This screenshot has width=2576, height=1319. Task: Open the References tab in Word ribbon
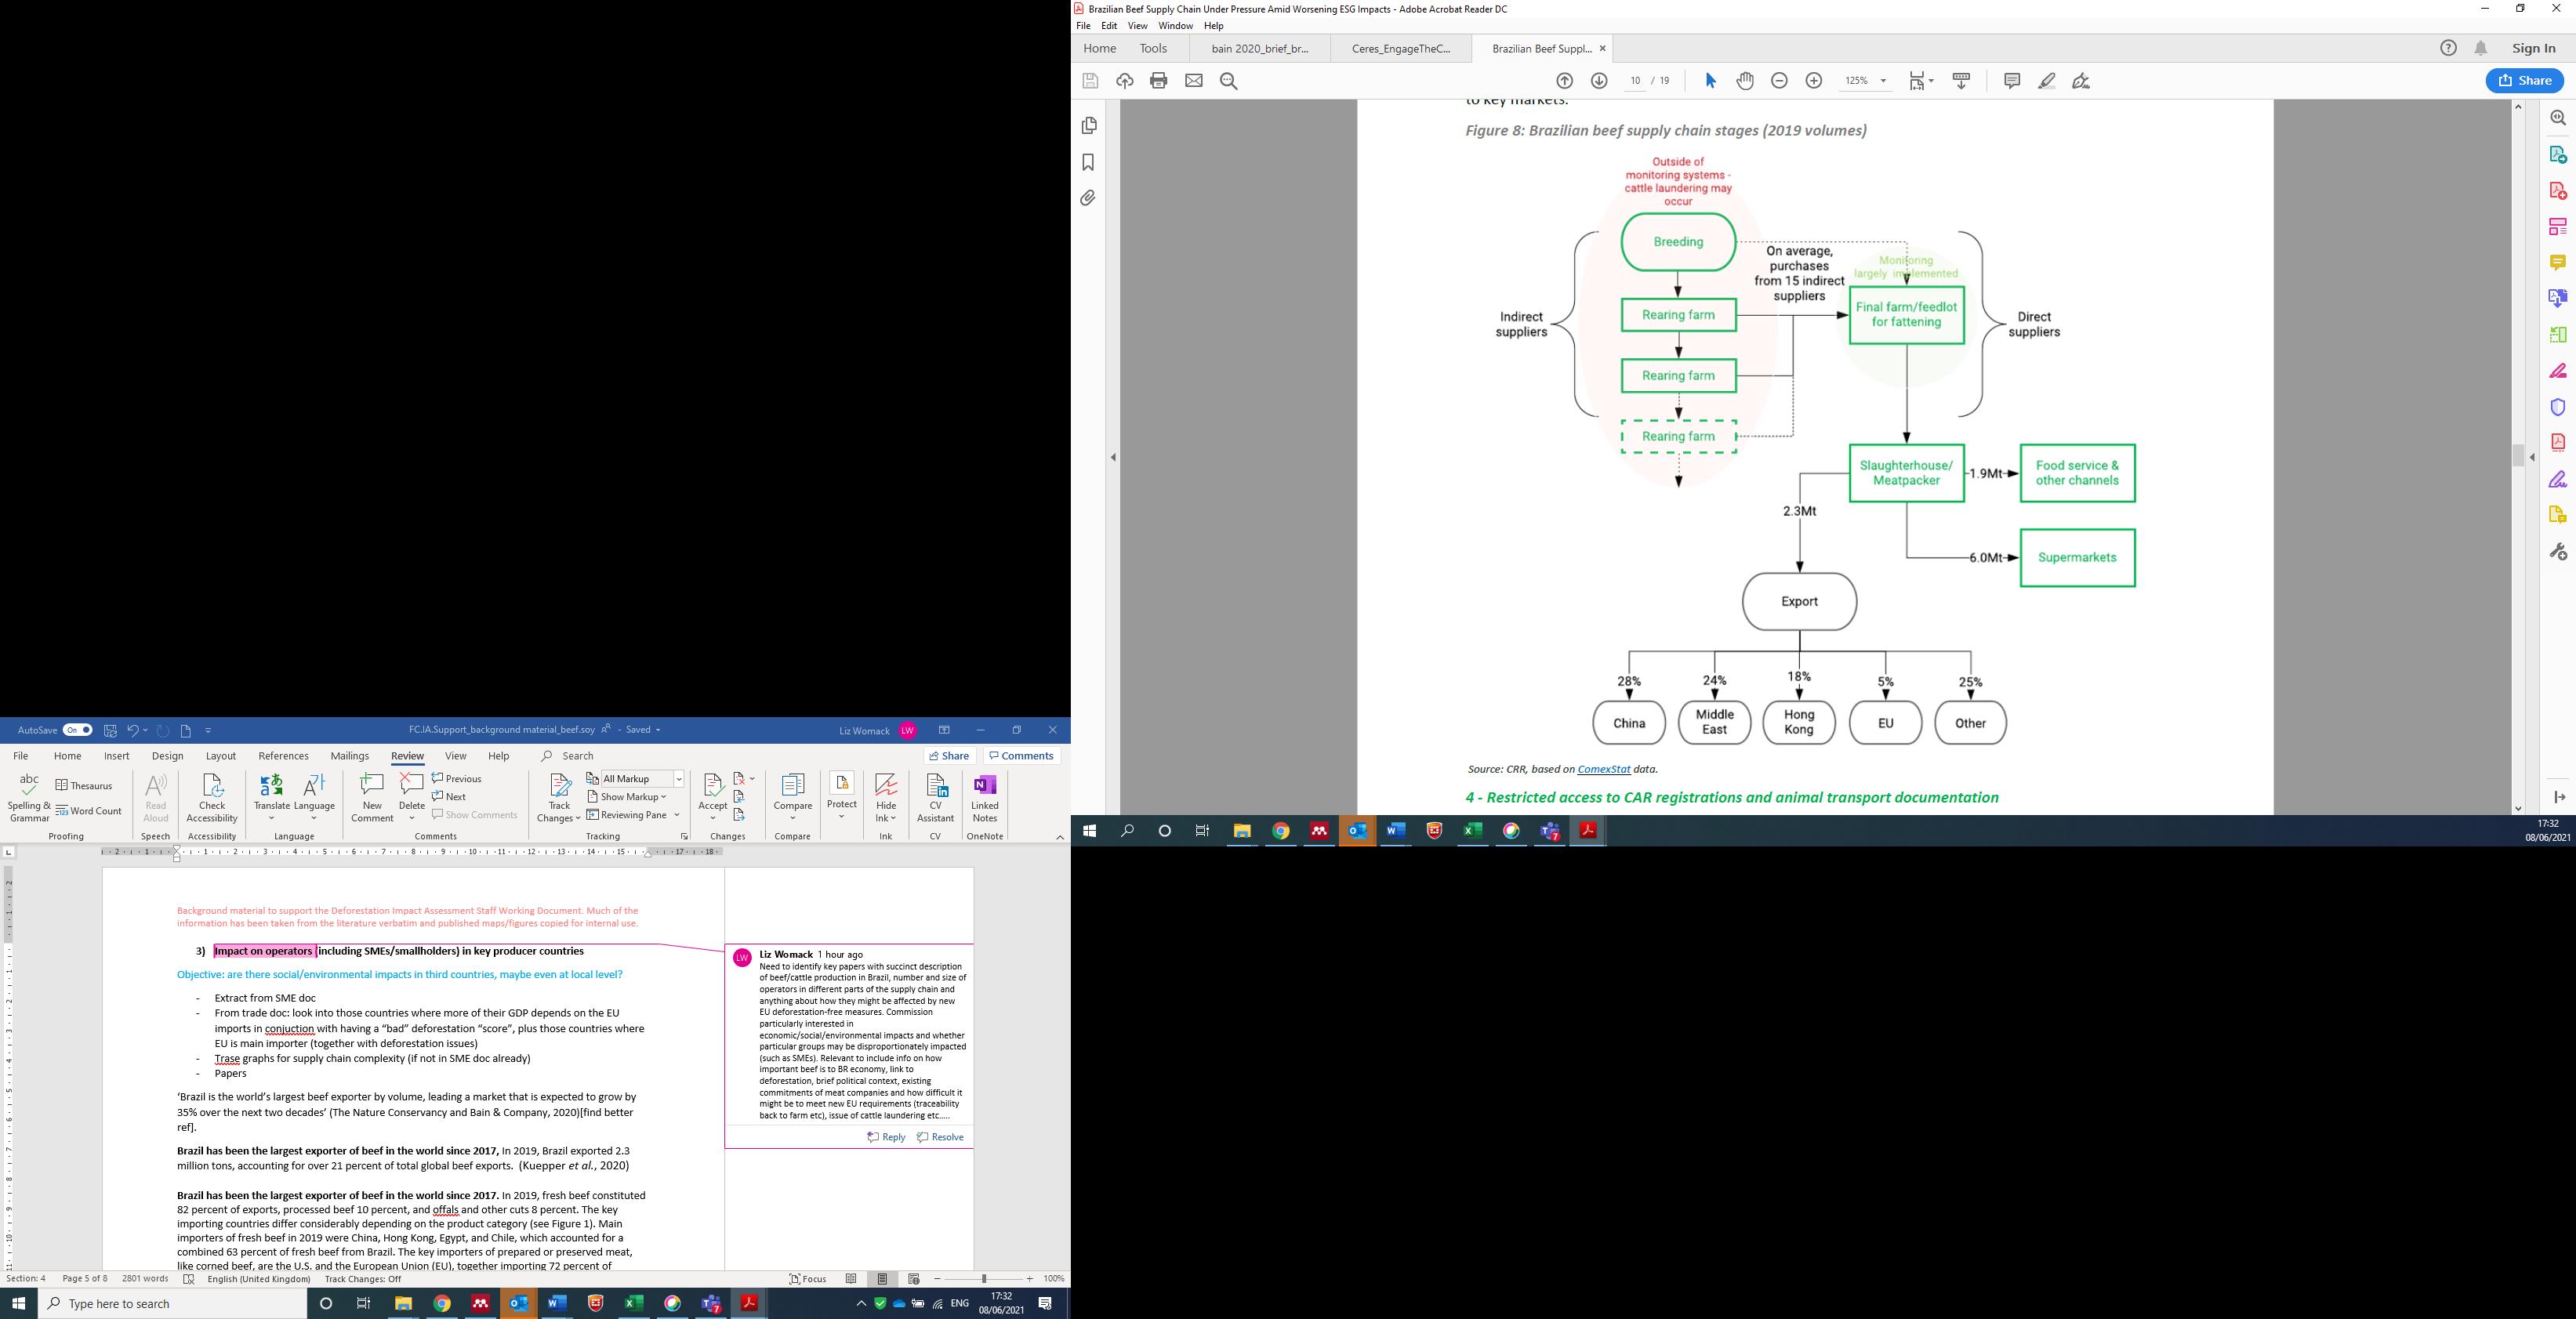coord(283,756)
